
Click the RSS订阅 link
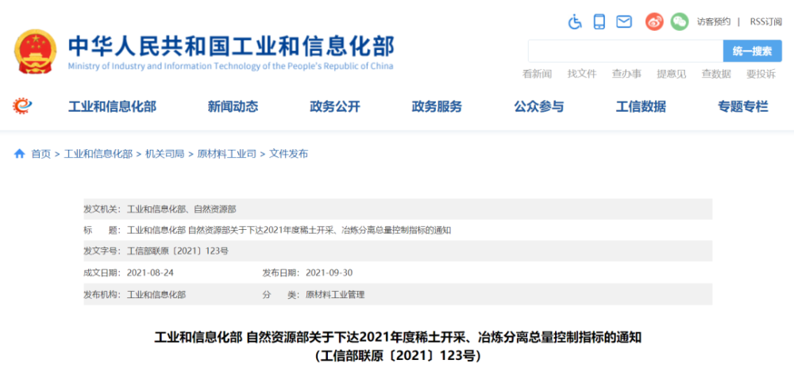click(x=765, y=21)
